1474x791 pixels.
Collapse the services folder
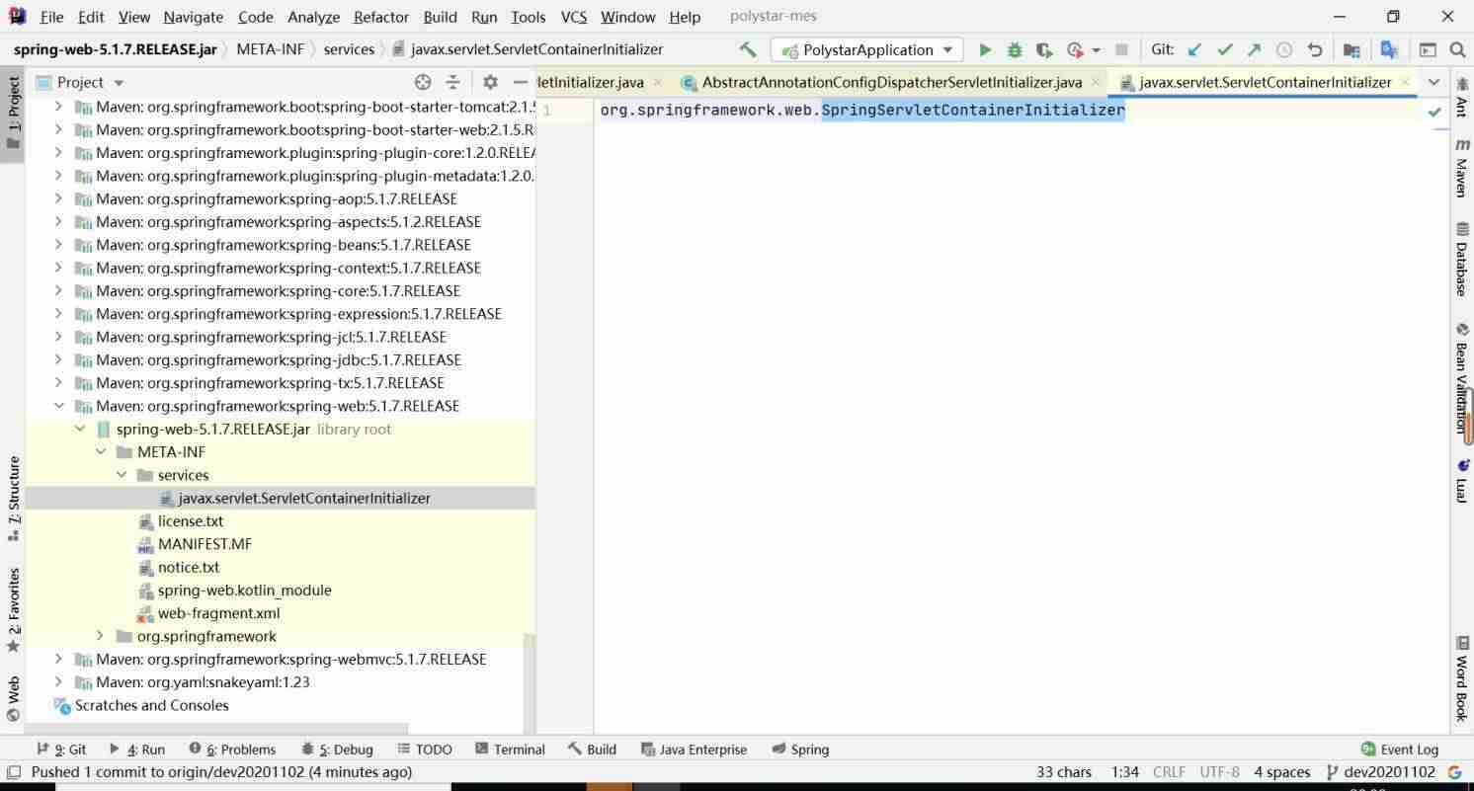122,475
